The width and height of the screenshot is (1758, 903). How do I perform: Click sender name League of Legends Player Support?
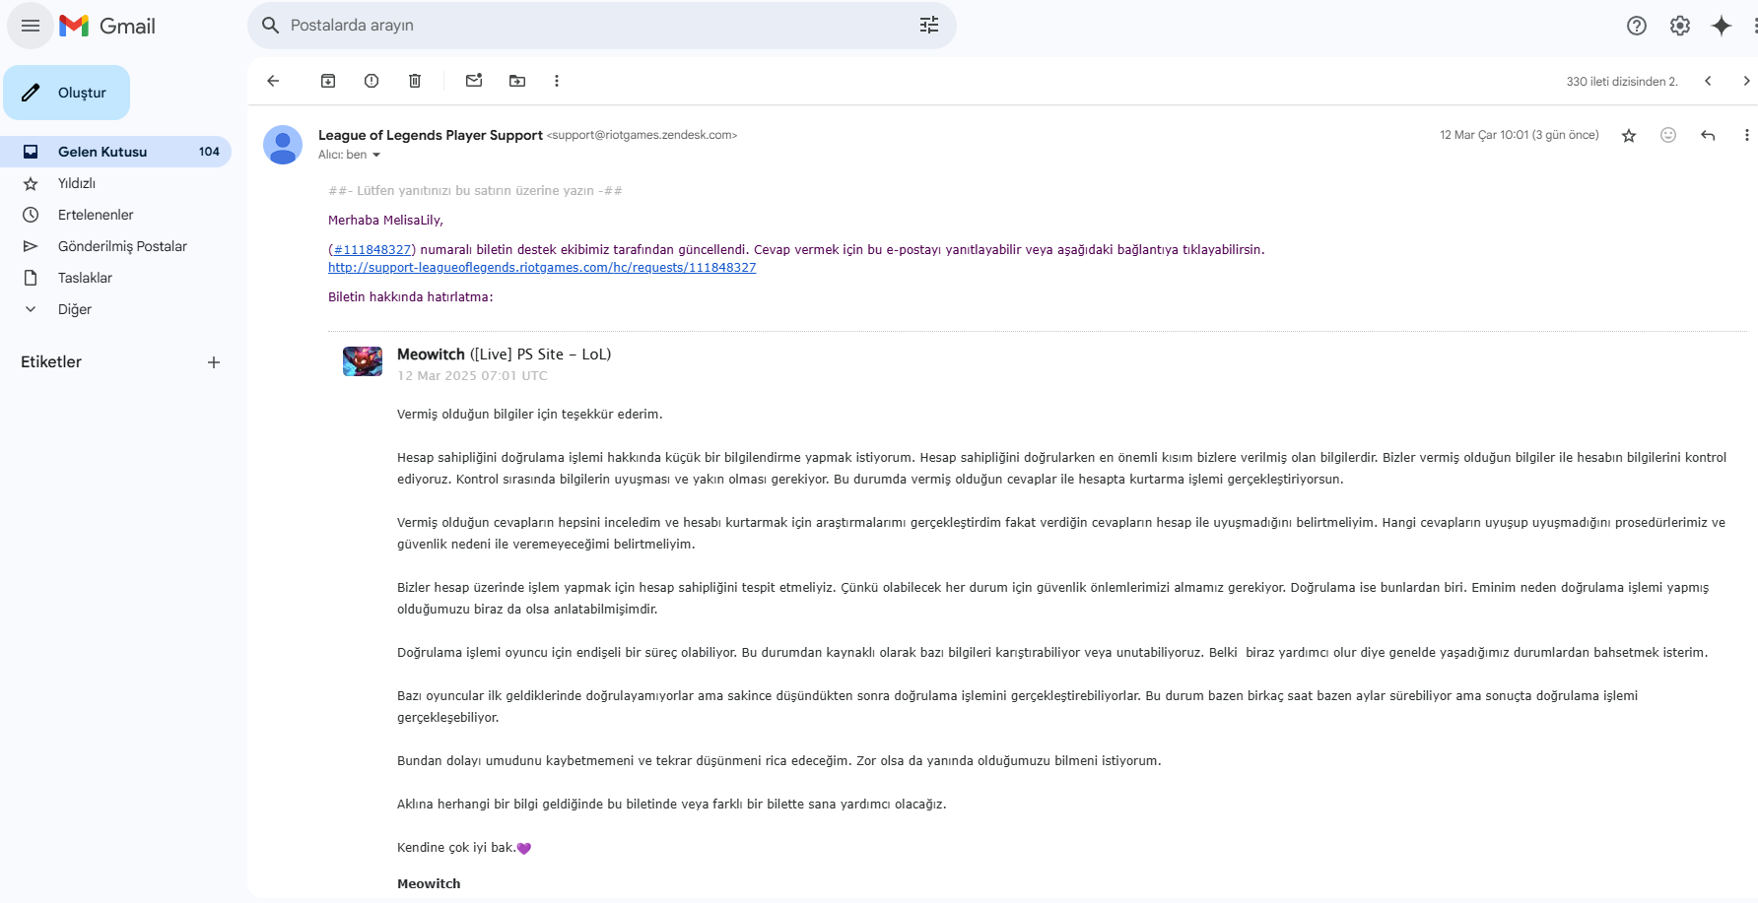[431, 135]
